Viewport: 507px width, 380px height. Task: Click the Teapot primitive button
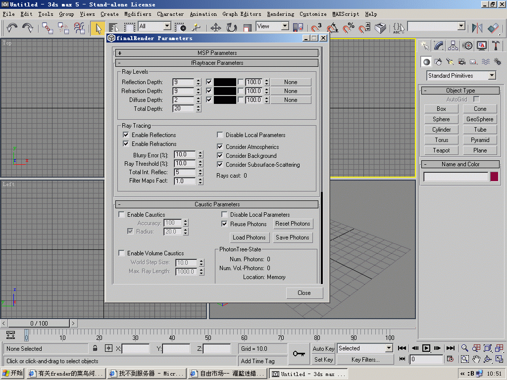[x=441, y=150]
